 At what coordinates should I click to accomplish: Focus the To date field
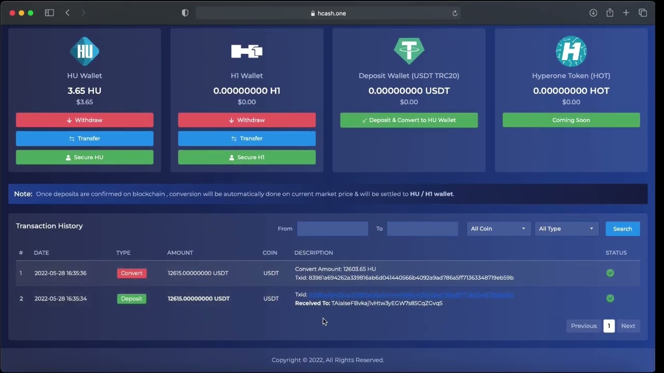tap(422, 228)
